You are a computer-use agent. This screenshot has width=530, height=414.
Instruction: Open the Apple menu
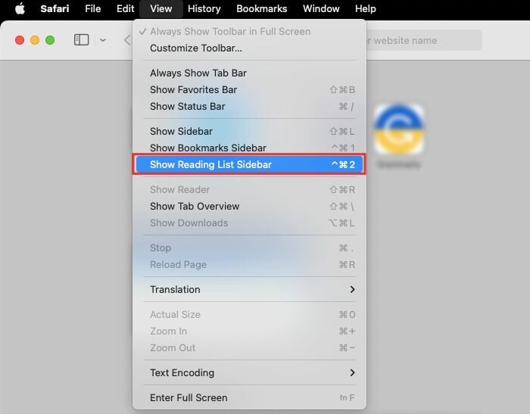(x=20, y=8)
